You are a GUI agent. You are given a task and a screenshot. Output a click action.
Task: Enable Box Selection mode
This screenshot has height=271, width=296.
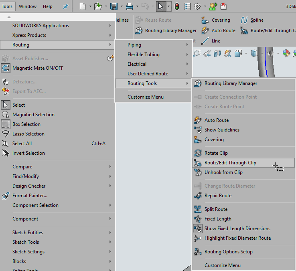[58, 124]
